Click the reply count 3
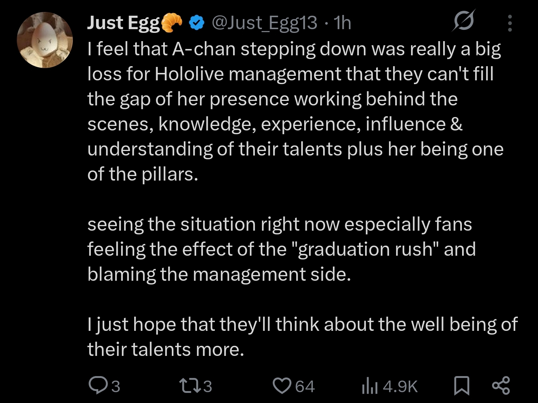This screenshot has height=403, width=538. 116,387
